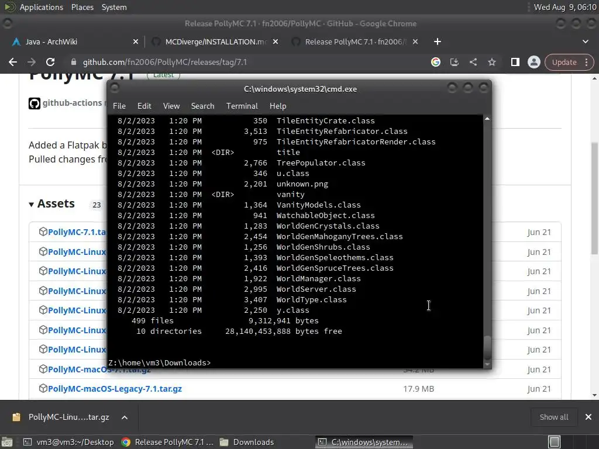Click show desktop icon in bottom panel

[x=7, y=442]
